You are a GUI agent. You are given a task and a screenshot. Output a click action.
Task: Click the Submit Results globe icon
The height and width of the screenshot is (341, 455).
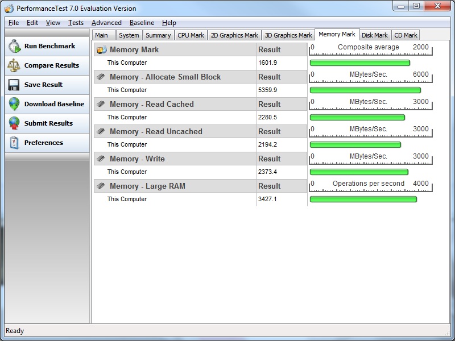click(14, 123)
